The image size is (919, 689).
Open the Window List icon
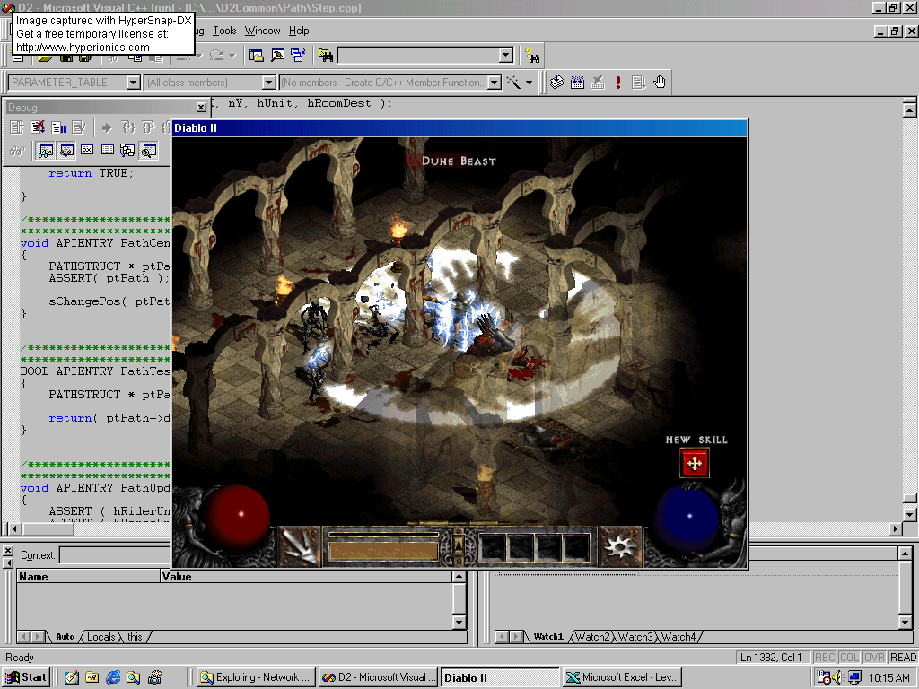(298, 56)
